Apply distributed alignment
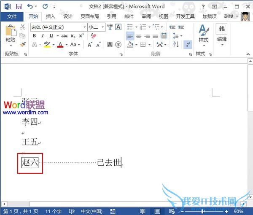The height and width of the screenshot is (215, 253). click(164, 36)
